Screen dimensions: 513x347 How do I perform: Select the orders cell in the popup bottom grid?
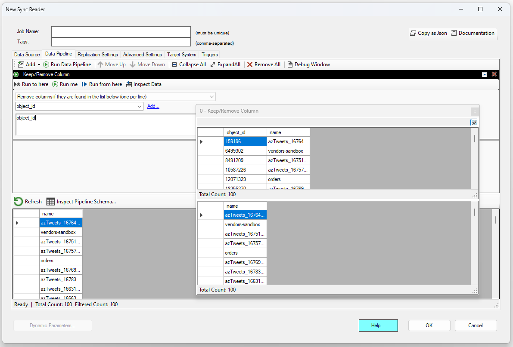click(245, 253)
